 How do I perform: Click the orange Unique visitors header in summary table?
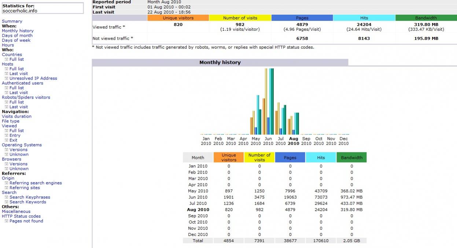pos(178,18)
